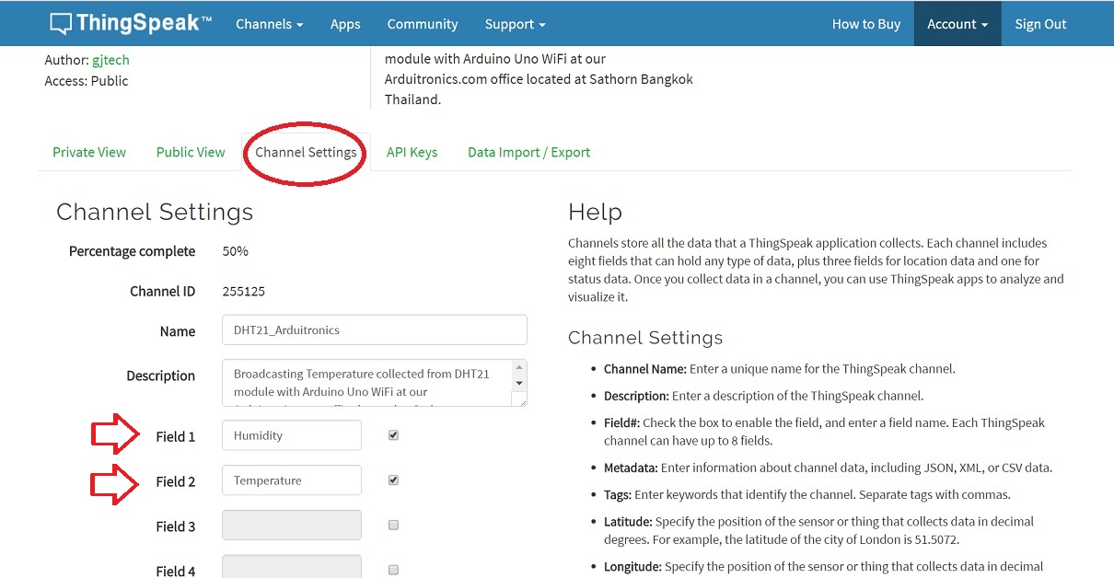Expand the Support dropdown menu
This screenshot has width=1114, height=578.
(515, 24)
